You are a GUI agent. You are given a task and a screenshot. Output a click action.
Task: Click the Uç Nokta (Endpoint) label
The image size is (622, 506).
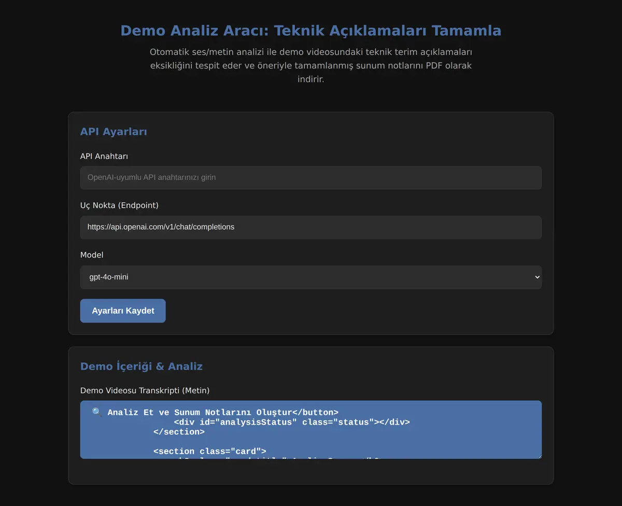pos(119,205)
